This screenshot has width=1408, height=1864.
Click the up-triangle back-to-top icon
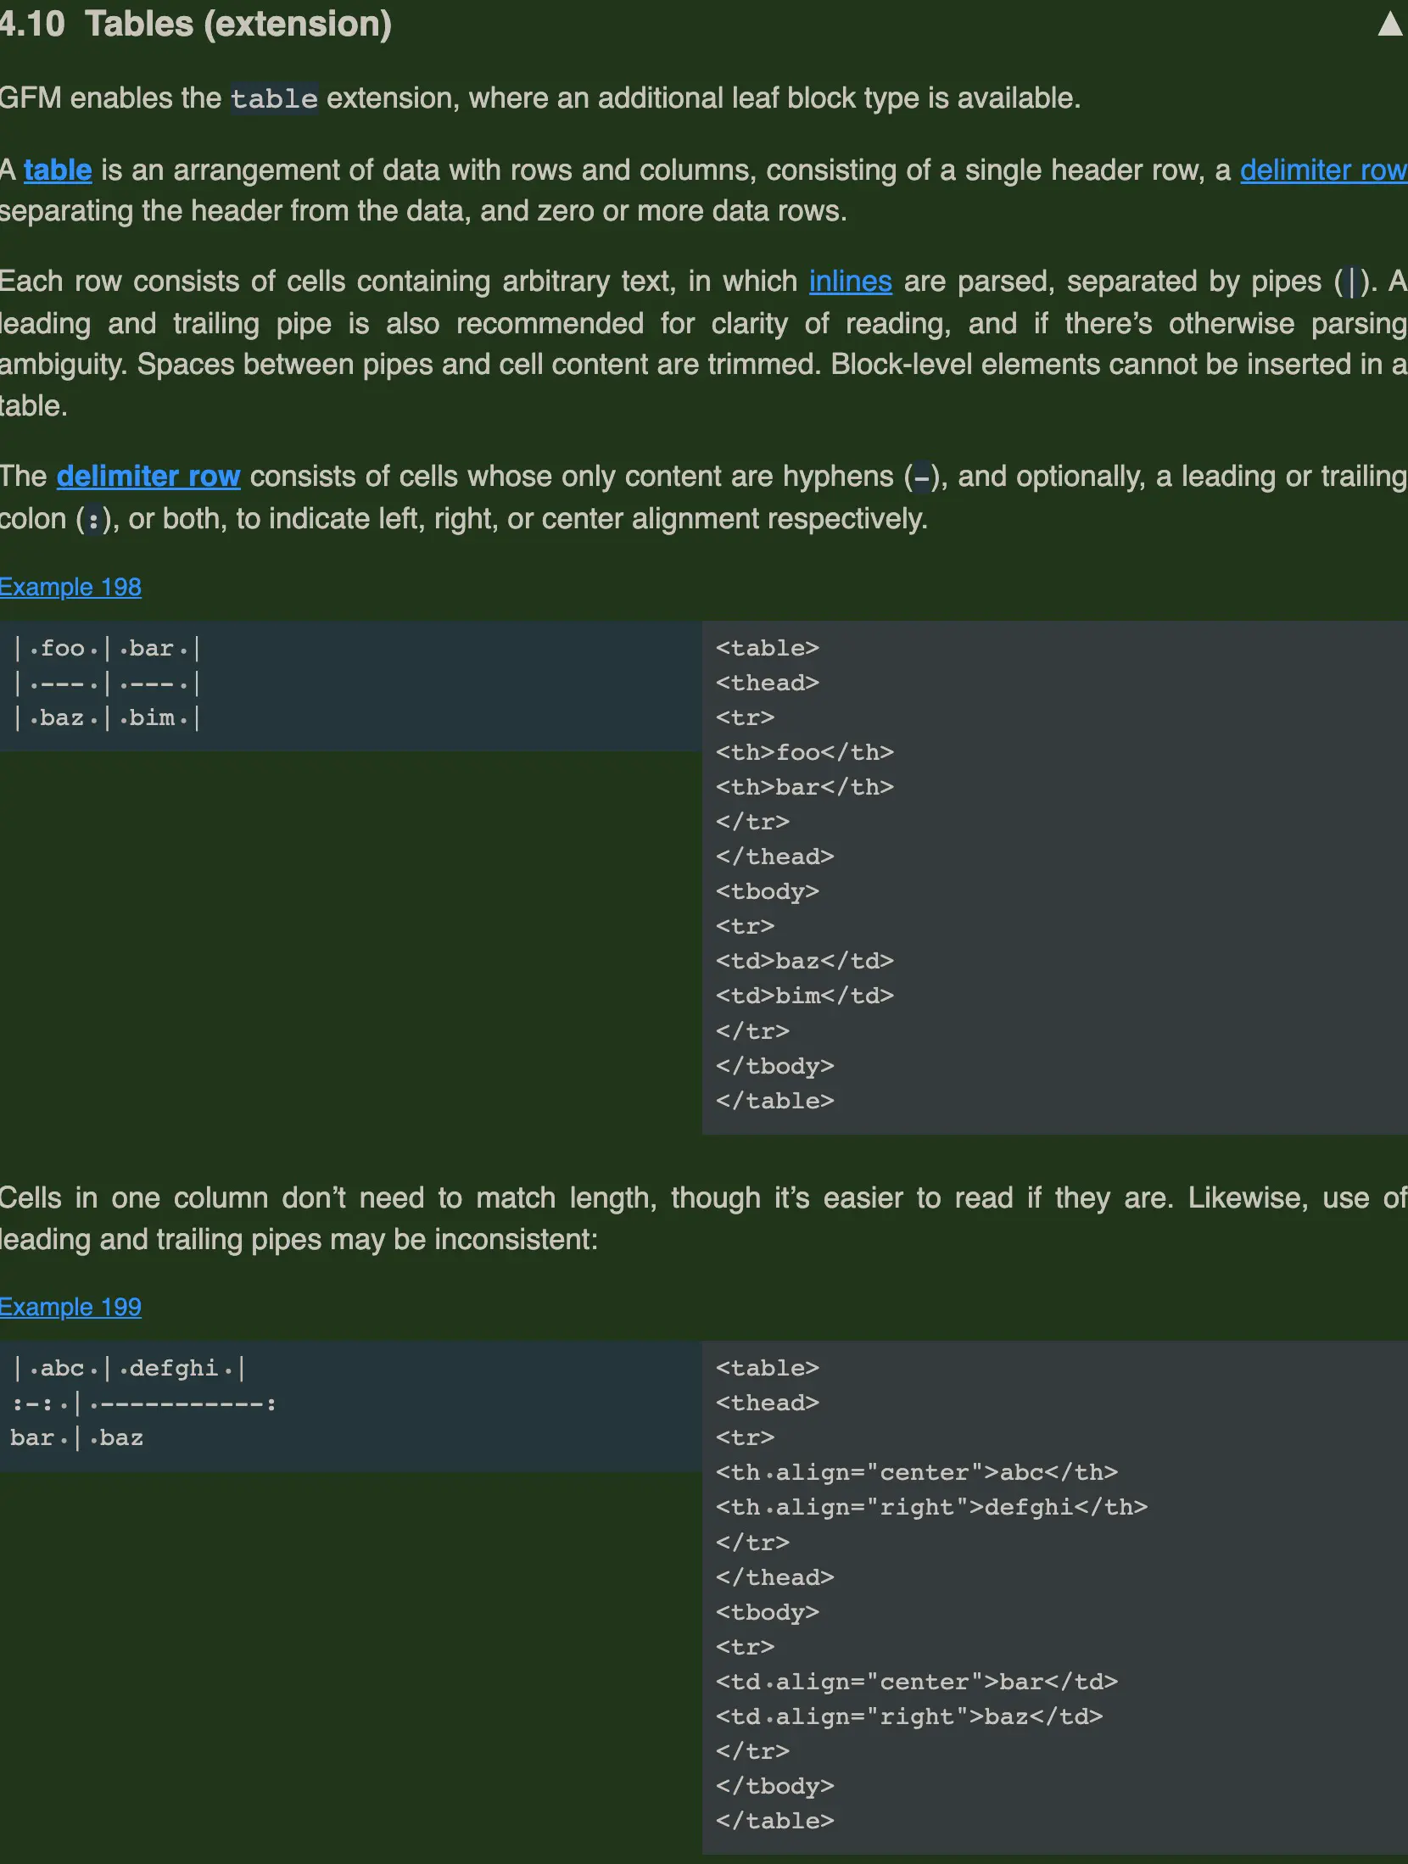(1389, 24)
